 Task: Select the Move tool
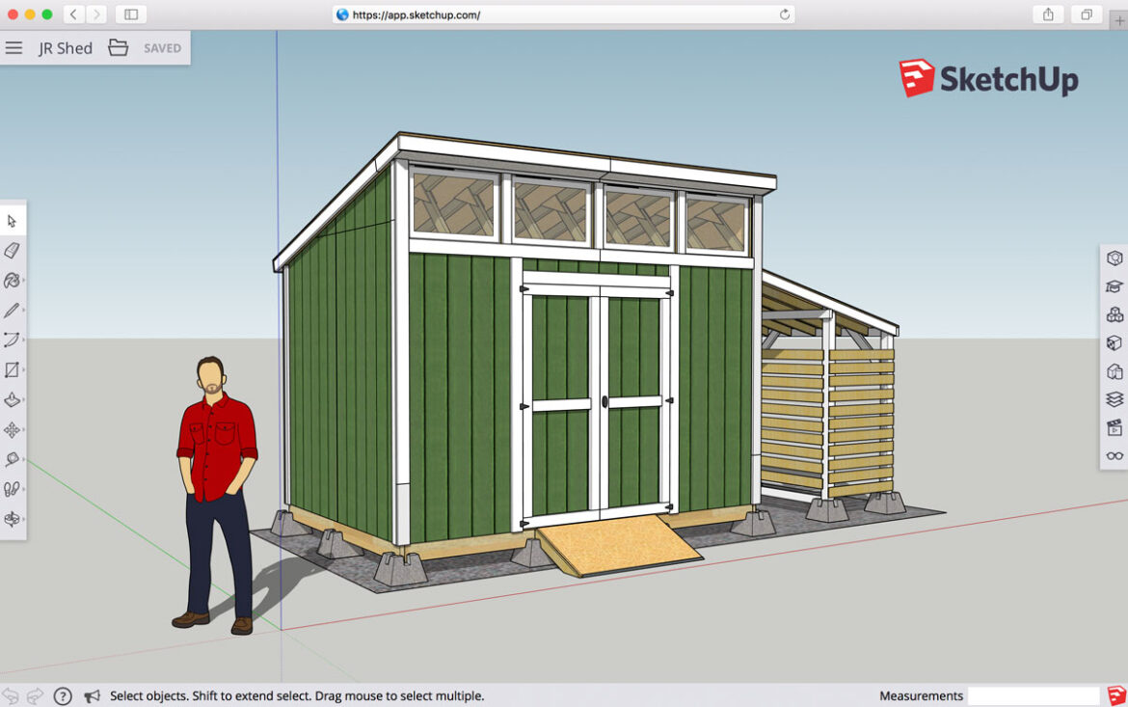13,429
